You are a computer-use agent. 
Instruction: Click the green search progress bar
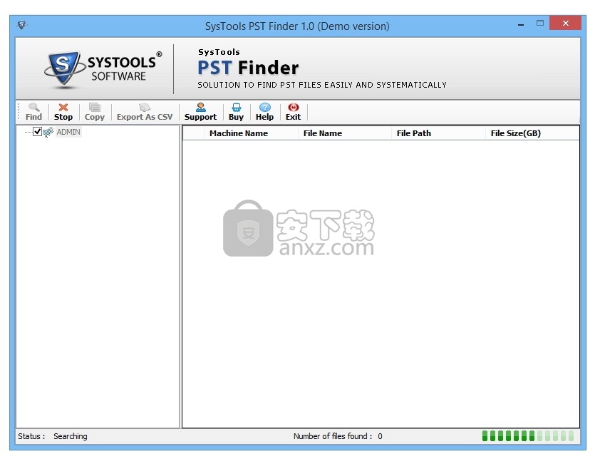528,435
